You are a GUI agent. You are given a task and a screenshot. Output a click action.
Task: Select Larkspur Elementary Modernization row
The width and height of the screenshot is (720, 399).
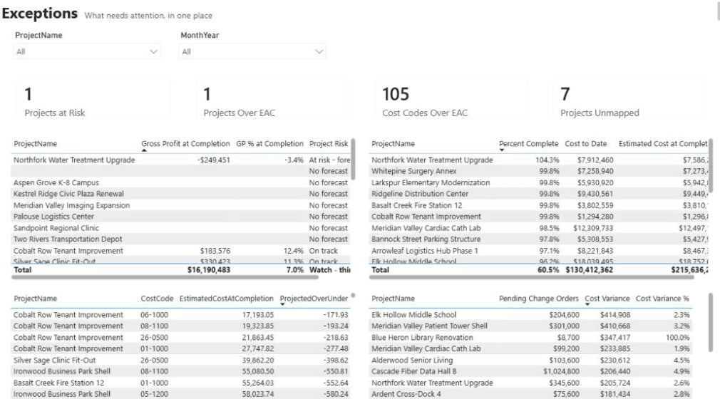tap(539, 182)
